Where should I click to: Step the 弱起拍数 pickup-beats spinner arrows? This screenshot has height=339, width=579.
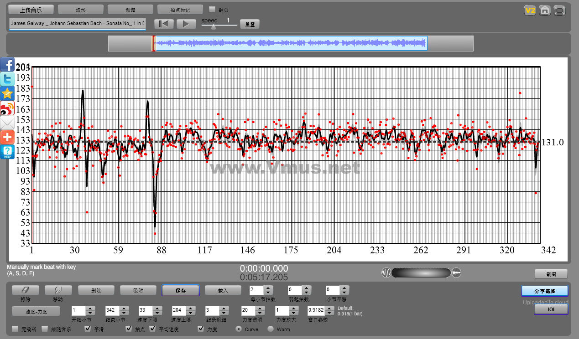point(307,290)
